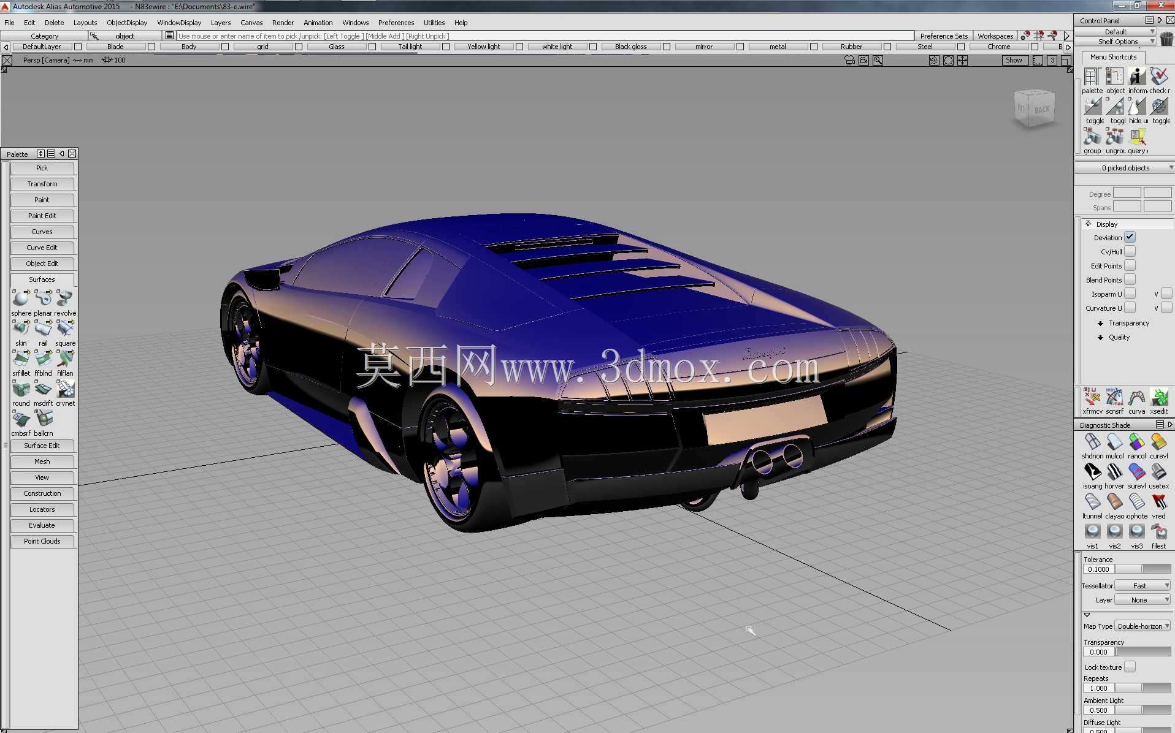Click the Show button in viewport bar
Screen dimensions: 1175x733
1014,60
